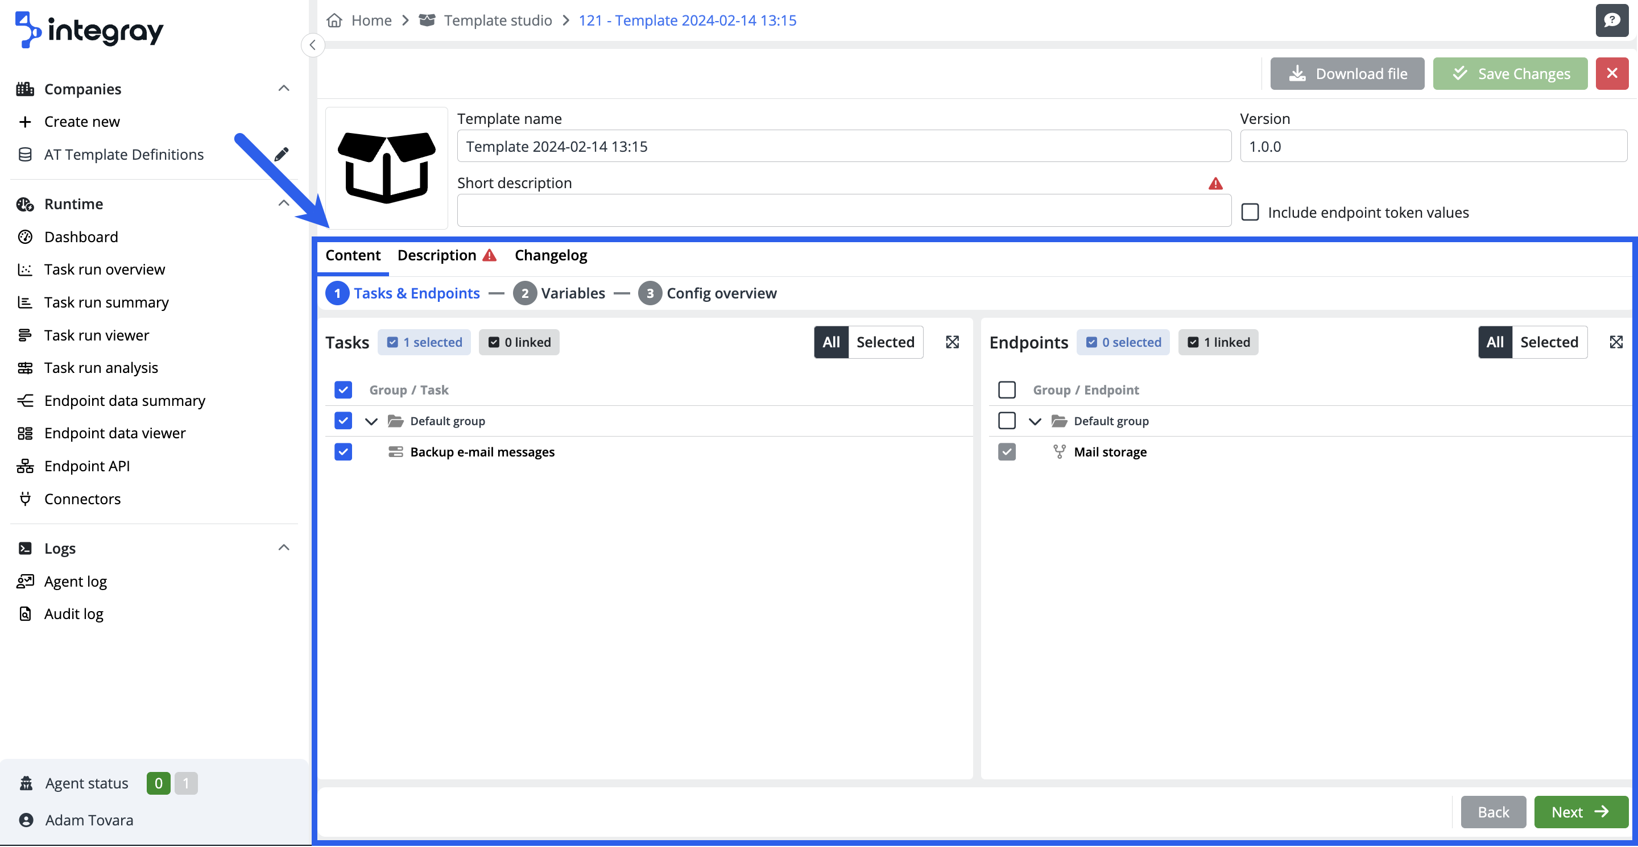Collapse the Tasks Default group tree

[x=371, y=421]
